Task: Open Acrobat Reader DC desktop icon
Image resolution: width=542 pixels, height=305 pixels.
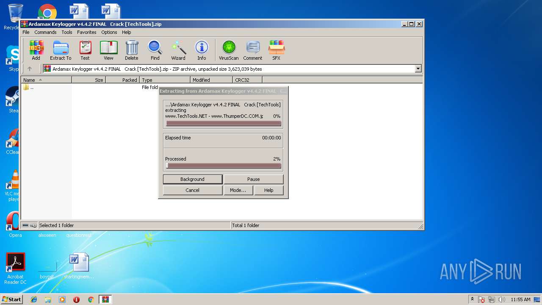Action: pos(15,269)
